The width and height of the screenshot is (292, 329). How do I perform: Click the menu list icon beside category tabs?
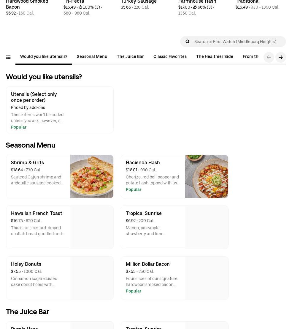click(8, 57)
